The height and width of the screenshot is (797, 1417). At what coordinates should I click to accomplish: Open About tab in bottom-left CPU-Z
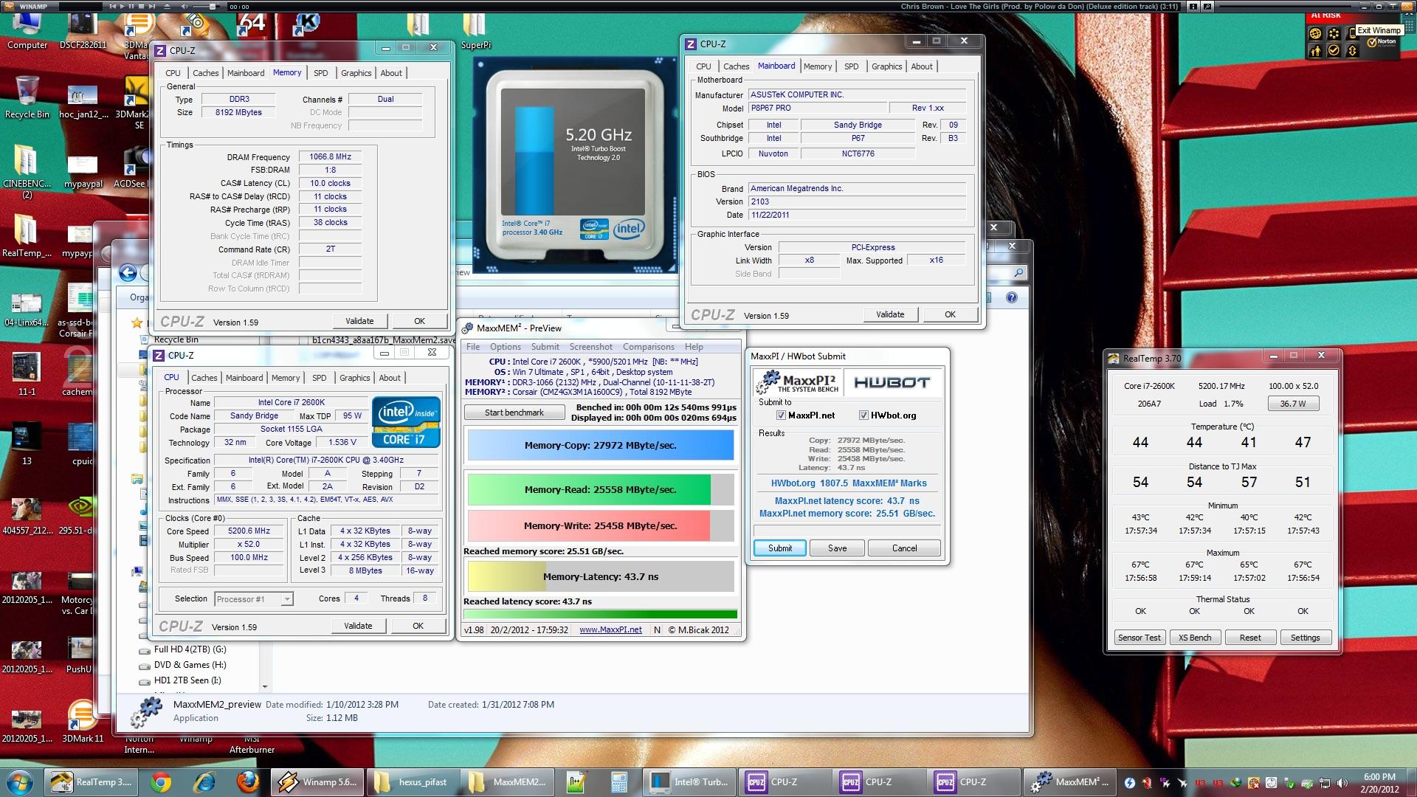(390, 378)
